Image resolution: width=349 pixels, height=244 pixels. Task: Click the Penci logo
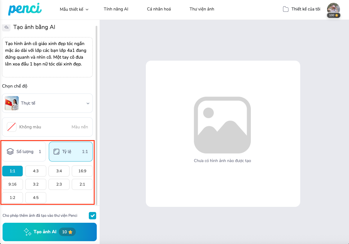(25, 9)
